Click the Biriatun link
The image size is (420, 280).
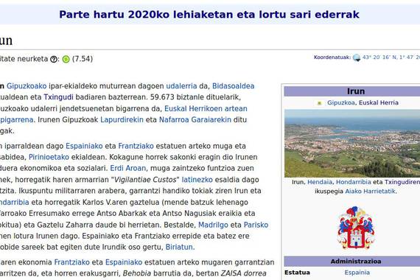pos(179,247)
